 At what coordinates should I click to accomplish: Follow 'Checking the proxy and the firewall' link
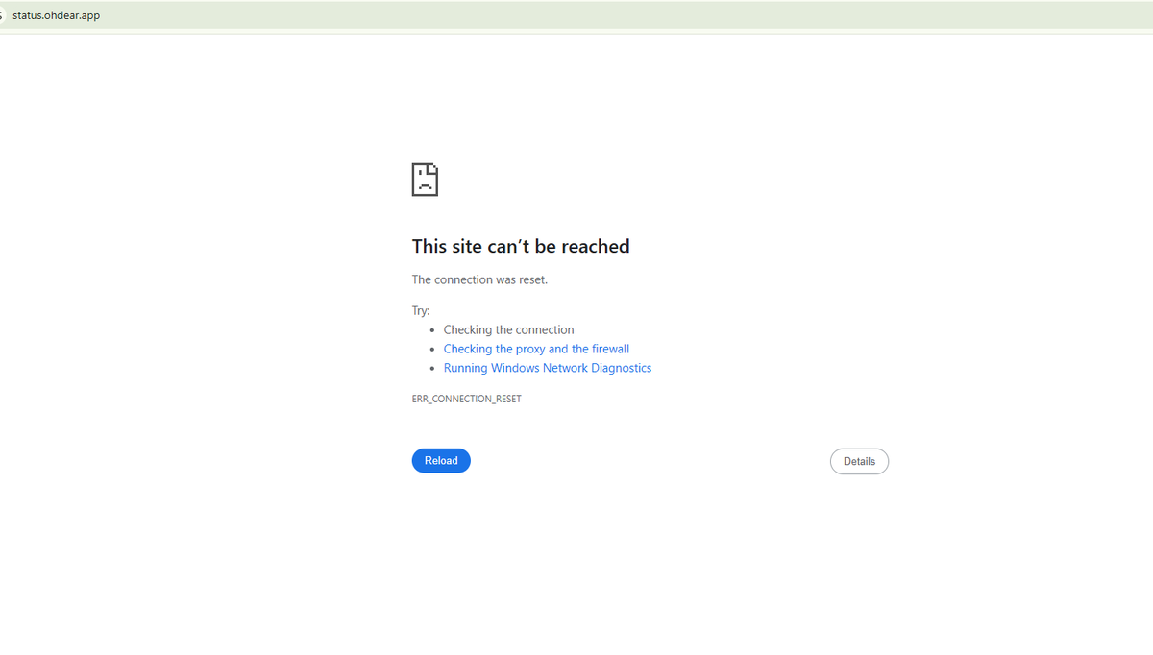pos(536,349)
